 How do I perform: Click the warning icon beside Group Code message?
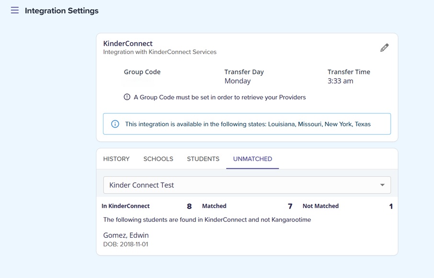pyautogui.click(x=127, y=97)
